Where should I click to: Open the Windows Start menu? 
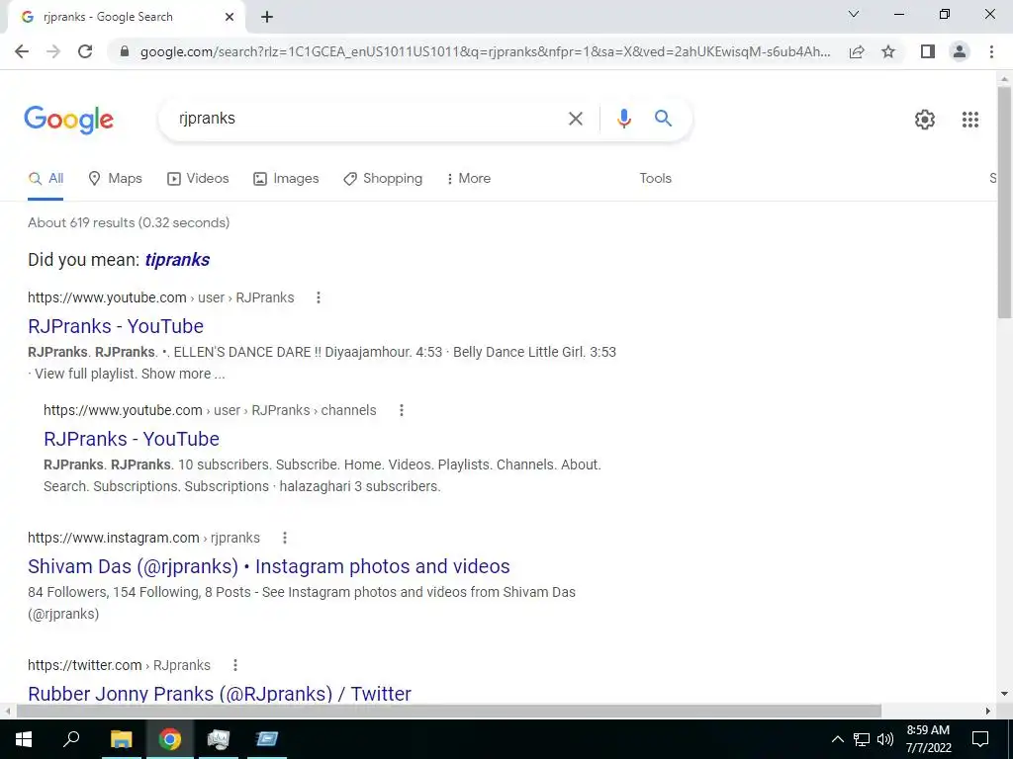[24, 739]
